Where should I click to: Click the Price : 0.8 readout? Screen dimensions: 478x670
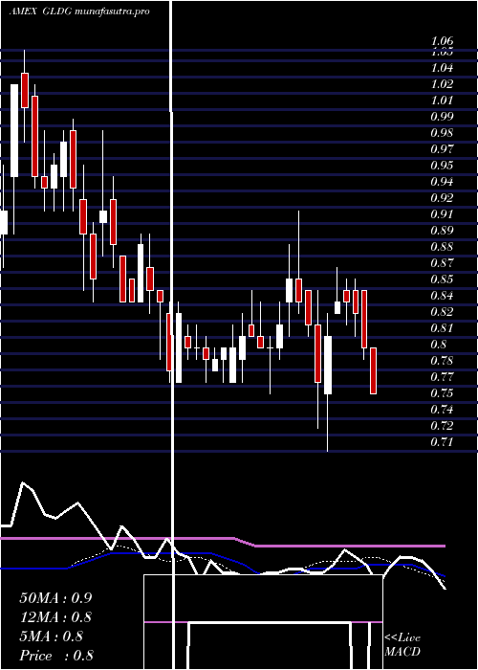tap(56, 656)
